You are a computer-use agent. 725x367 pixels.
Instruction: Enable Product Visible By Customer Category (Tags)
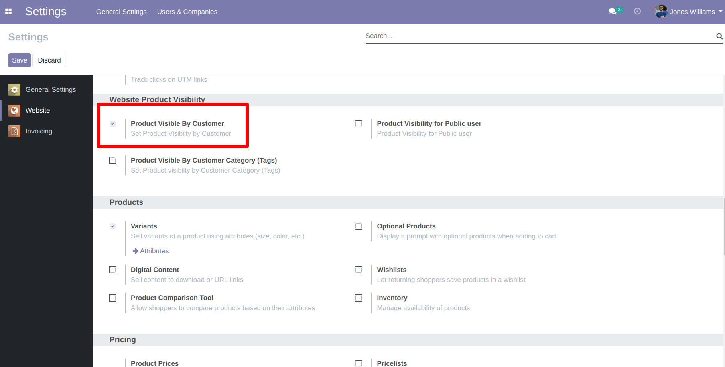113,161
